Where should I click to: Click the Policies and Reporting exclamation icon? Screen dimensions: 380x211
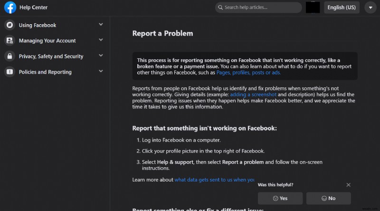click(x=9, y=72)
